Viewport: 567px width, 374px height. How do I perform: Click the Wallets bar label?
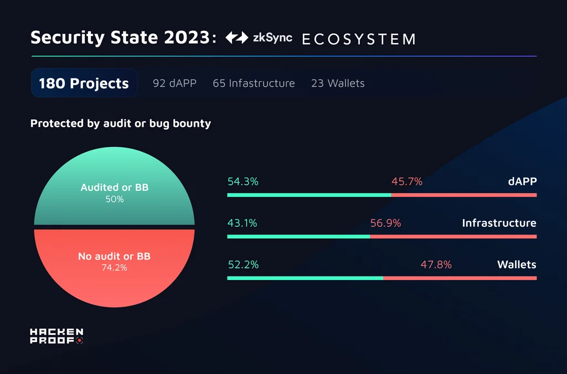(517, 264)
